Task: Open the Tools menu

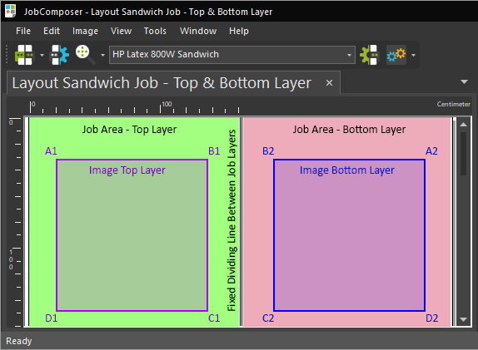Action: click(x=155, y=31)
